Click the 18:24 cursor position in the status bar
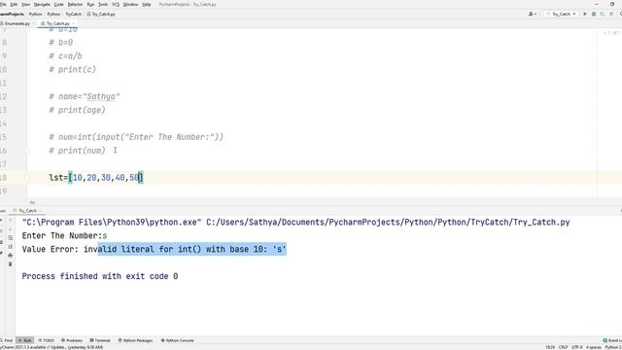This screenshot has height=350, width=622. tap(550, 347)
